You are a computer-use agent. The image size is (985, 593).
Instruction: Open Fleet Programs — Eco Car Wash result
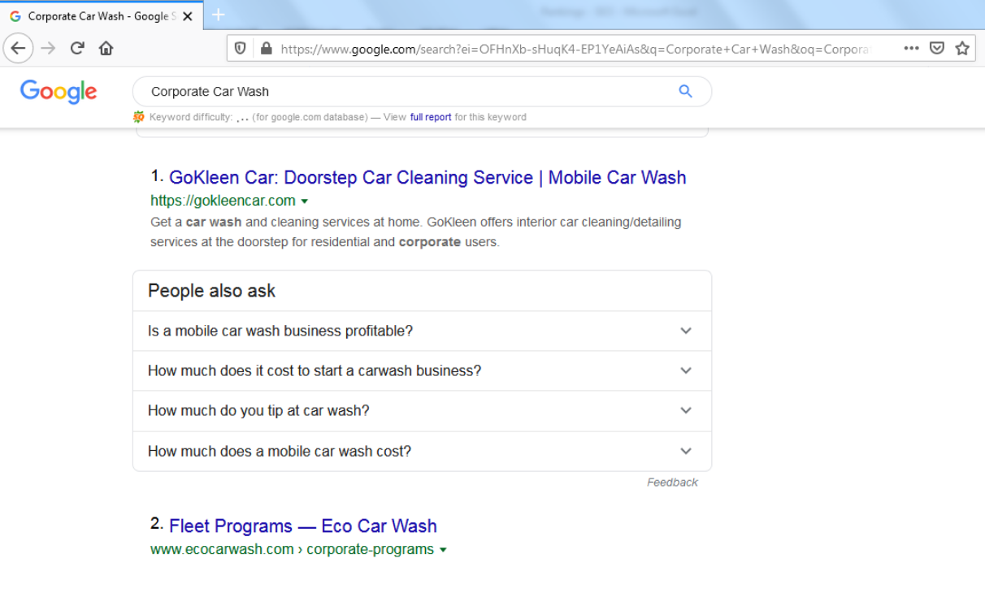(303, 526)
